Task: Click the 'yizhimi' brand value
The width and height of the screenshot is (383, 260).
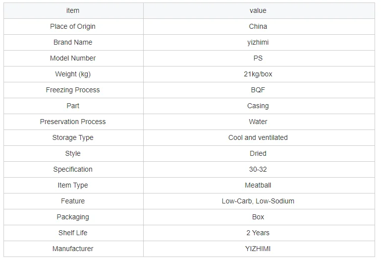Action: tap(258, 42)
